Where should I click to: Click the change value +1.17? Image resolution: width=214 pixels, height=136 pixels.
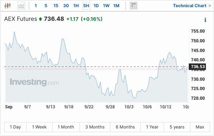coord(72,19)
